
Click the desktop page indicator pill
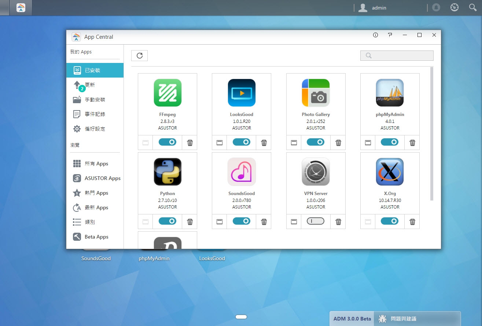pyautogui.click(x=241, y=317)
